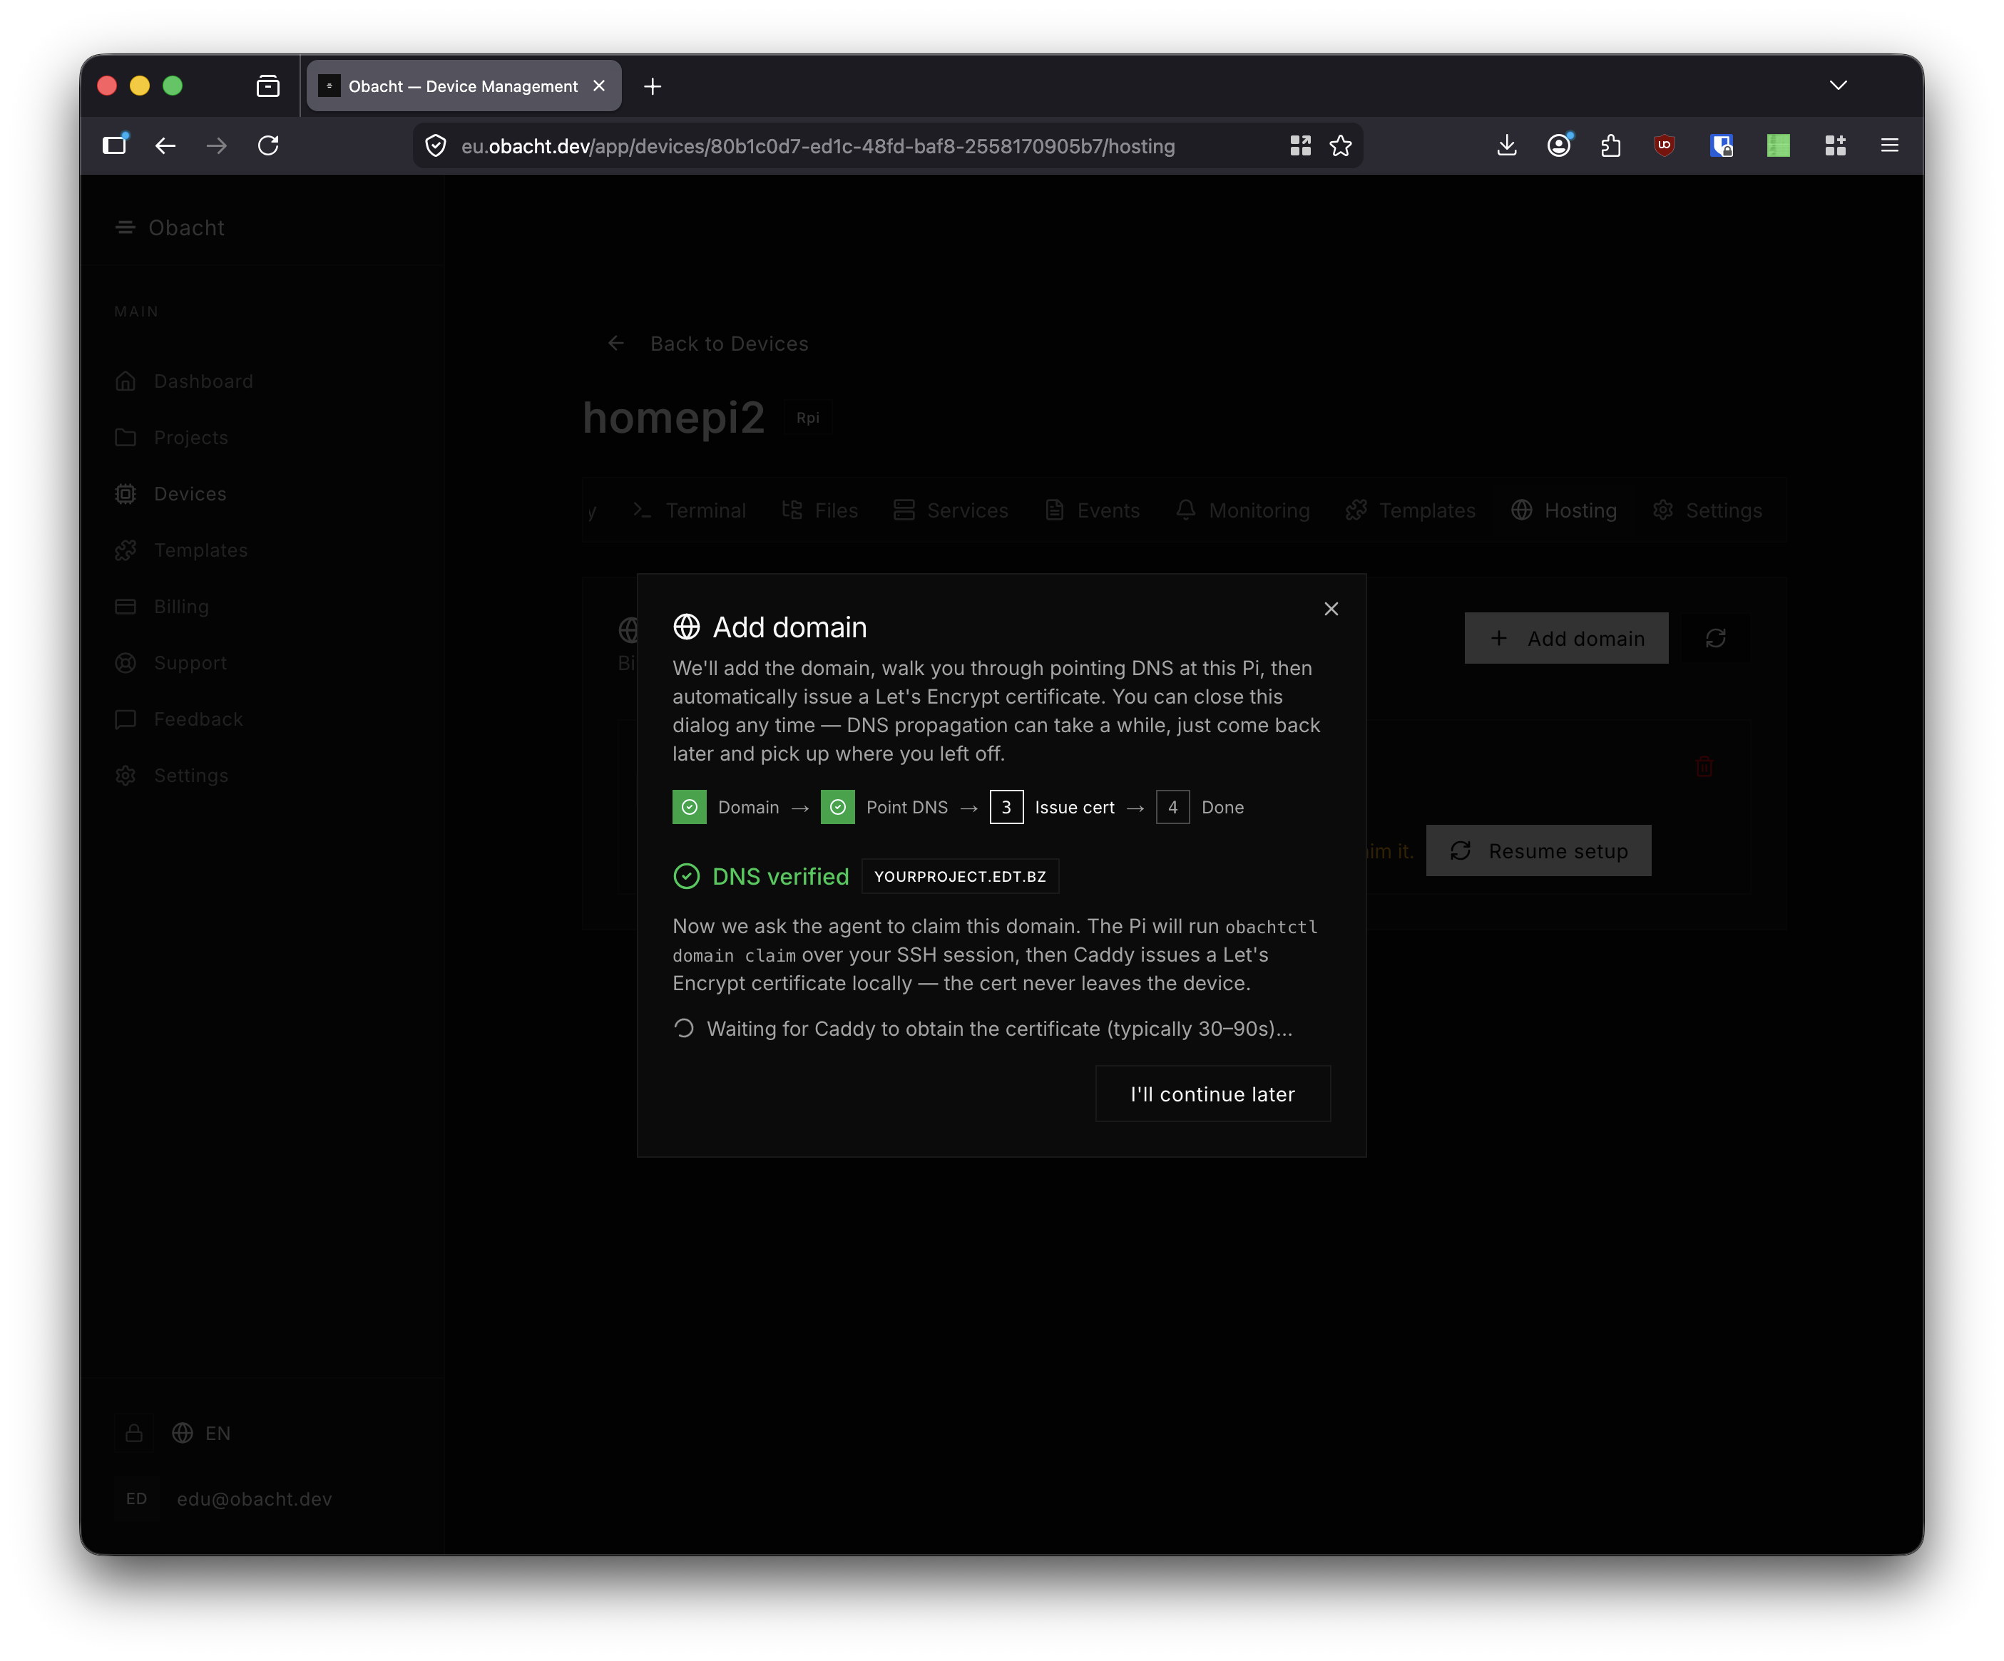Click the shield tracking protection icon

(x=436, y=146)
